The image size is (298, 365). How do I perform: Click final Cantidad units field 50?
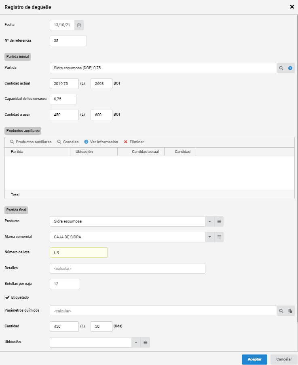point(101,327)
